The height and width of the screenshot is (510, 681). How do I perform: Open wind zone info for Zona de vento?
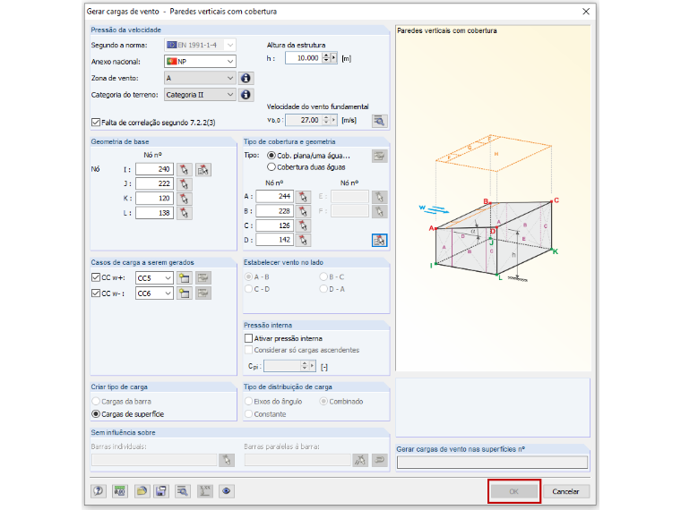click(246, 78)
